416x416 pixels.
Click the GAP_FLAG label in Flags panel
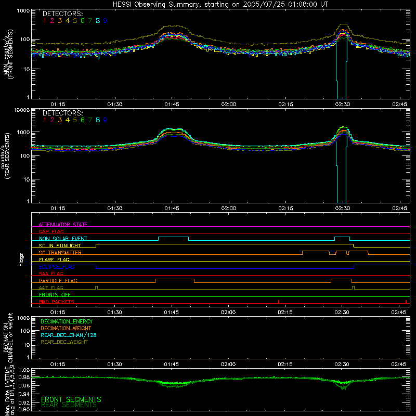pos(51,231)
